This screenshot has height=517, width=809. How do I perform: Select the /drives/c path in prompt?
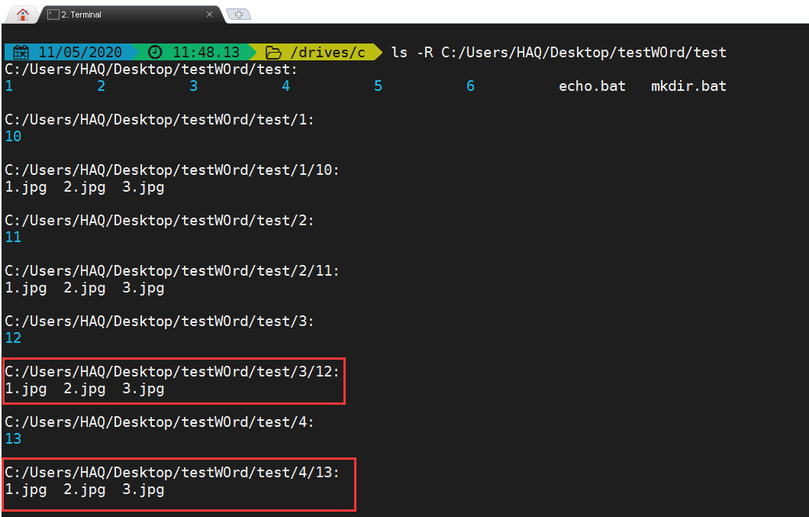click(327, 52)
